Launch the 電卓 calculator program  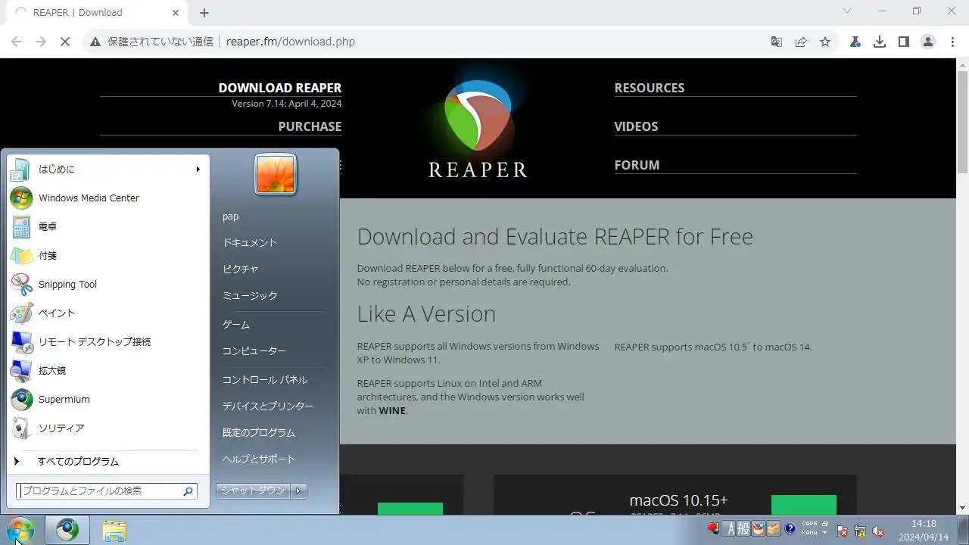click(x=108, y=227)
